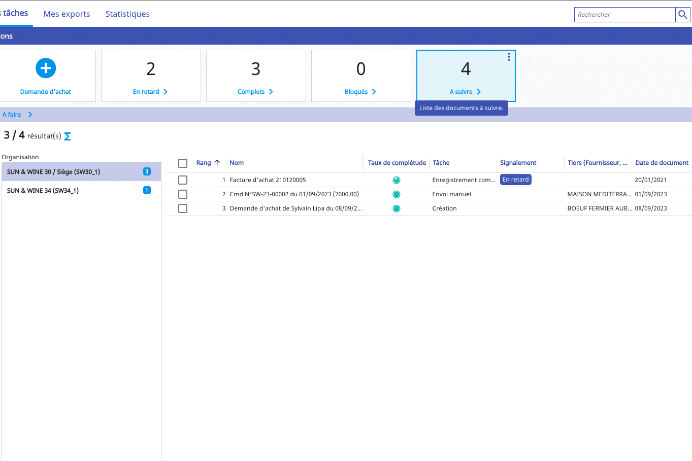692x461 pixels.
Task: Click the number 0 on Bloqués card
Action: click(361, 69)
